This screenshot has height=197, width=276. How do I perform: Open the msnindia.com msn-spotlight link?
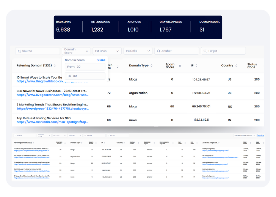tap(52, 123)
